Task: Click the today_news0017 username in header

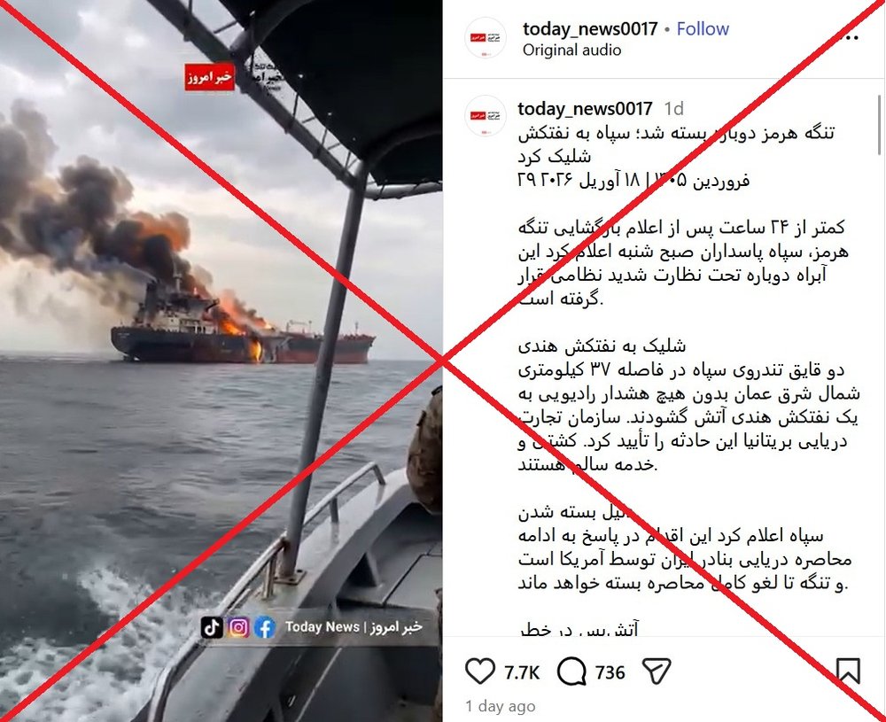Action: tap(590, 29)
